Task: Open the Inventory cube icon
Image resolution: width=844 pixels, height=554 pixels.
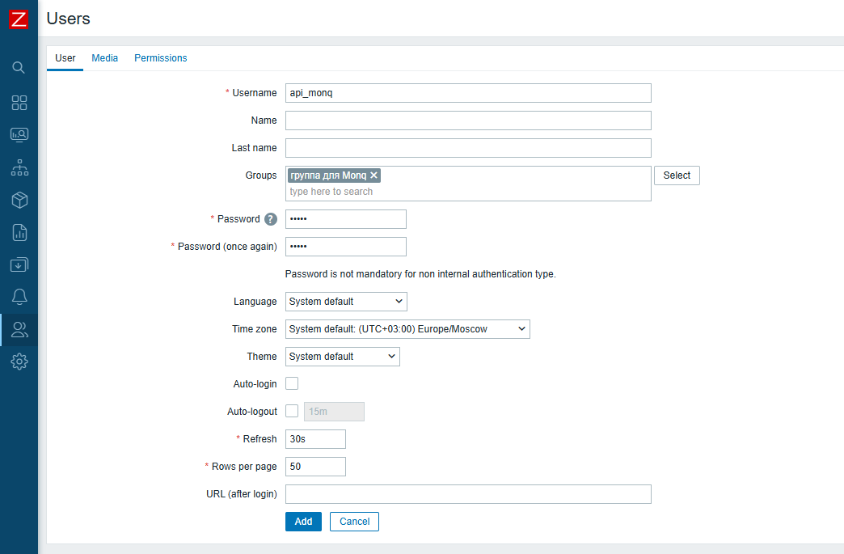Action: tap(19, 200)
